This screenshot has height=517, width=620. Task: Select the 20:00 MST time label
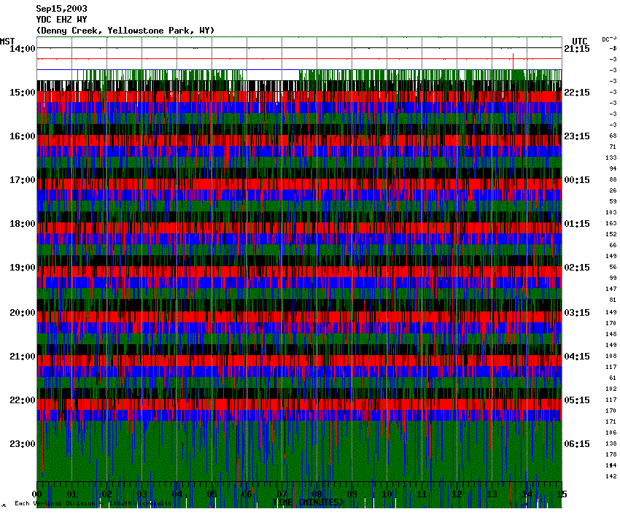pyautogui.click(x=22, y=312)
